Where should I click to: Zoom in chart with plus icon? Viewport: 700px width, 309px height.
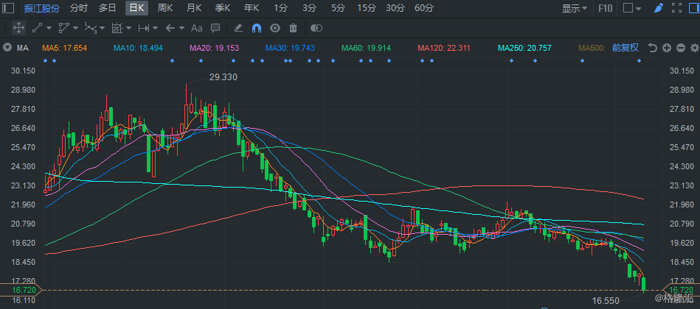point(666,48)
